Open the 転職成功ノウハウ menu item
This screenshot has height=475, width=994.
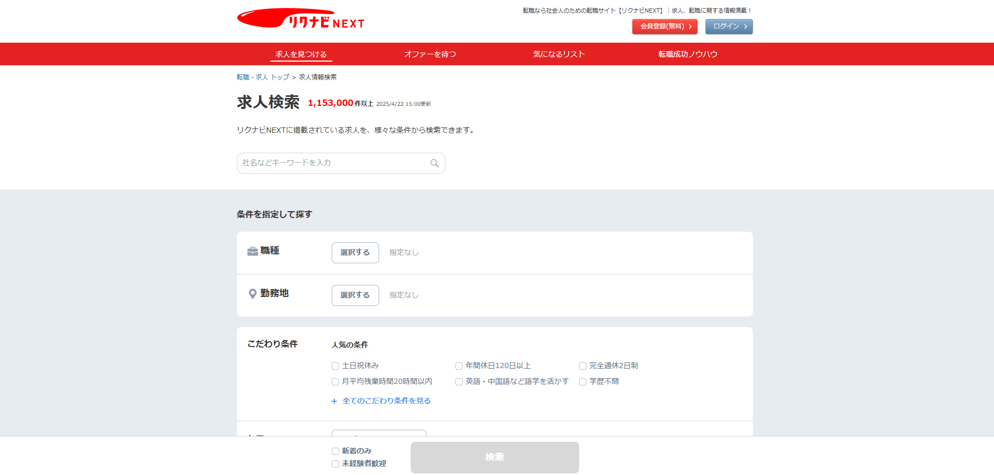[x=688, y=54]
